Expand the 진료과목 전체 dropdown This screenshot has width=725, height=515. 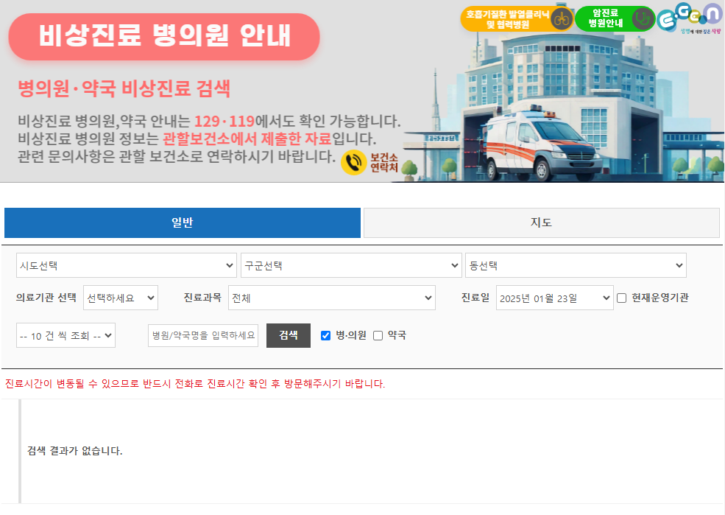coord(332,298)
